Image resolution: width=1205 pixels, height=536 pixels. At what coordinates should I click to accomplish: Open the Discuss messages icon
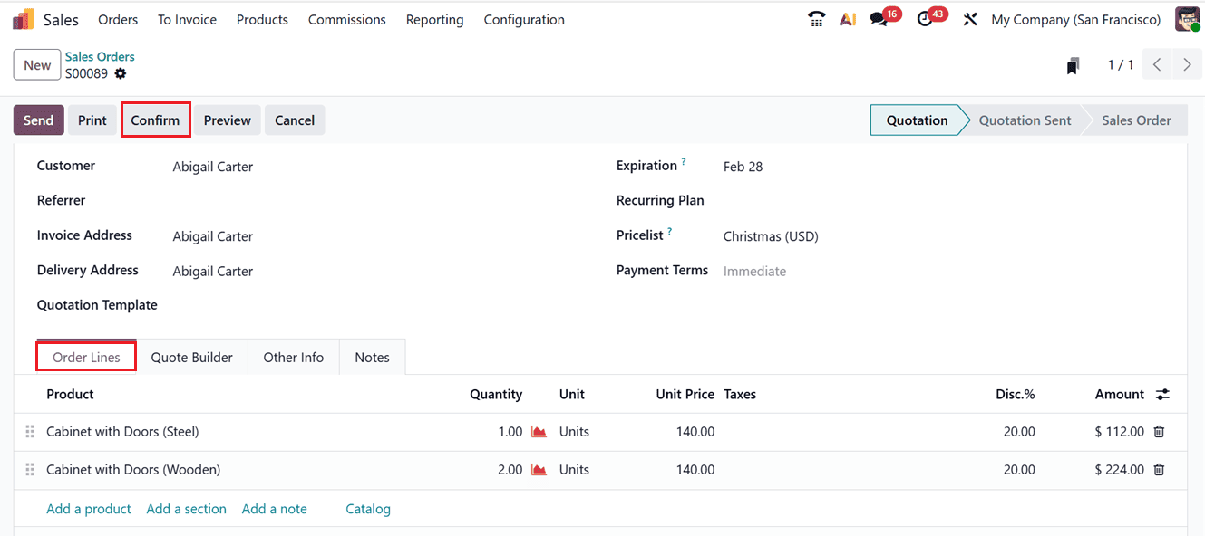[x=878, y=18]
